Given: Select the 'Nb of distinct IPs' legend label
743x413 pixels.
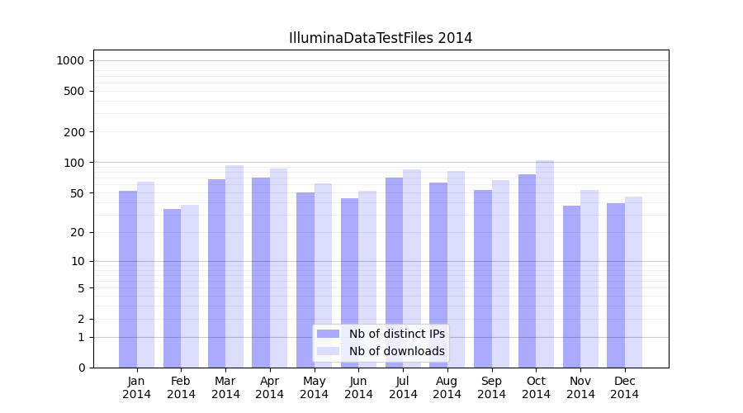Looking at the screenshot, I should coord(396,334).
